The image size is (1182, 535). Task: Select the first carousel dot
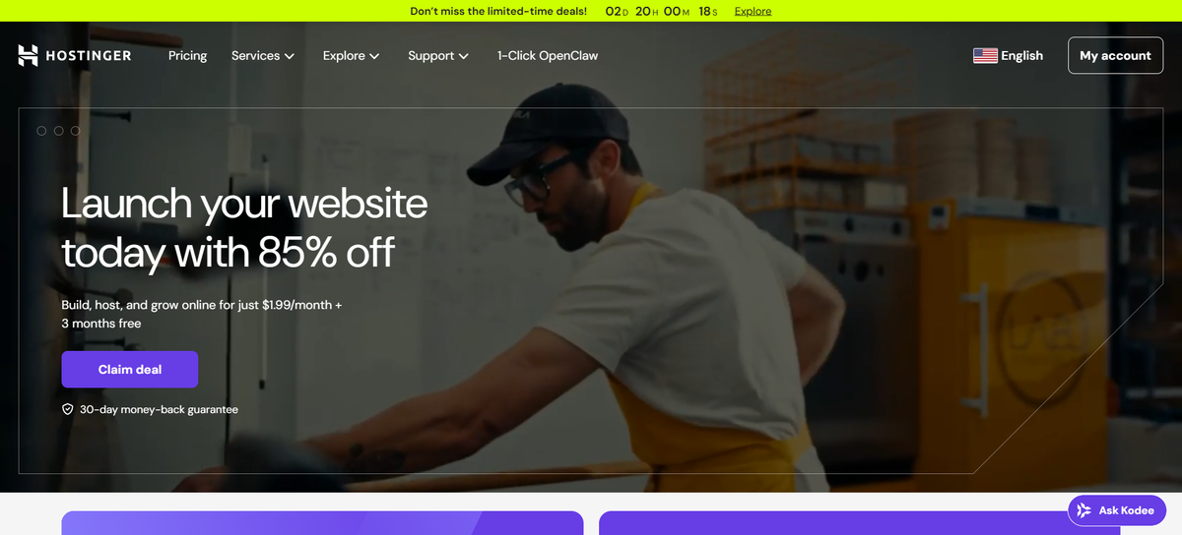41,130
